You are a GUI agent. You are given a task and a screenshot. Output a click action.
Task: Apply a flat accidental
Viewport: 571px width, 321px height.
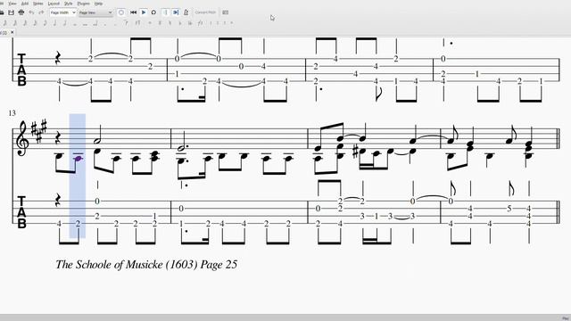(x=180, y=23)
